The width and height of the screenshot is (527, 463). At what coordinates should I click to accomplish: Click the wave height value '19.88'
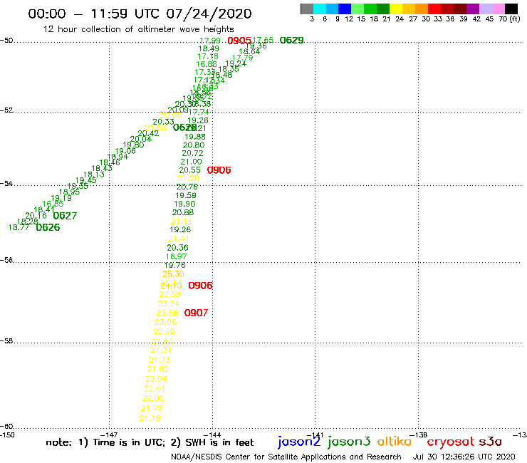point(195,137)
